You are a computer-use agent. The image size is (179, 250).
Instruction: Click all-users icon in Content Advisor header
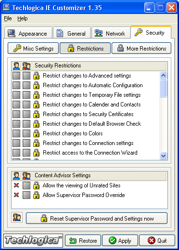(26, 176)
